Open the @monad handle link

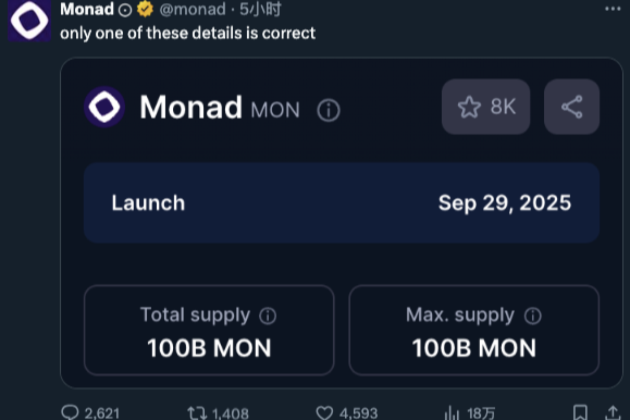[192, 9]
